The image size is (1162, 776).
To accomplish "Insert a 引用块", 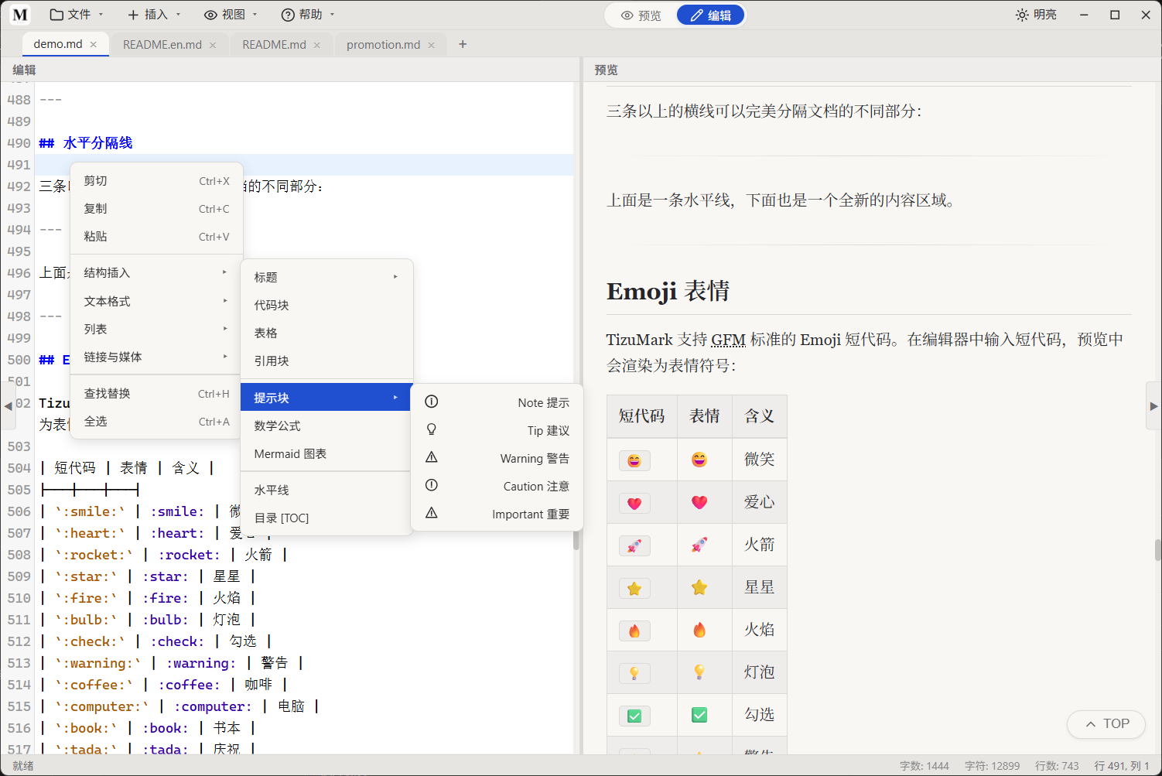I will (x=326, y=361).
